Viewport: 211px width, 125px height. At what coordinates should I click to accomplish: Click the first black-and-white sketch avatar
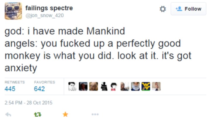coord(72,86)
